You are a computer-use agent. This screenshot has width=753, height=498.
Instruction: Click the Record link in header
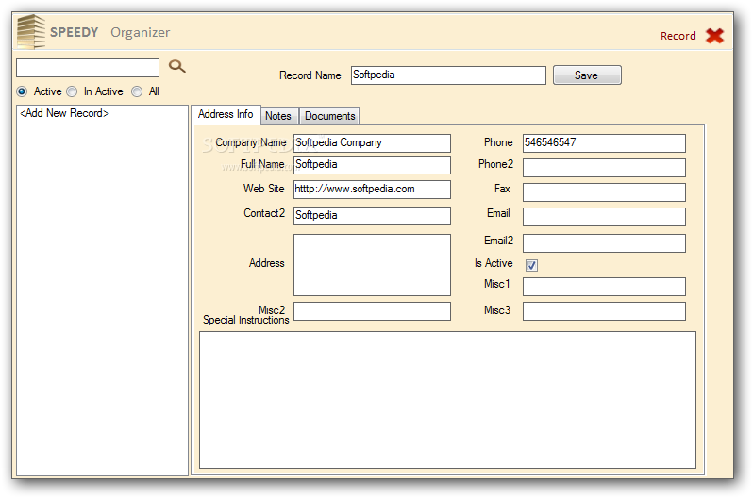click(x=678, y=36)
